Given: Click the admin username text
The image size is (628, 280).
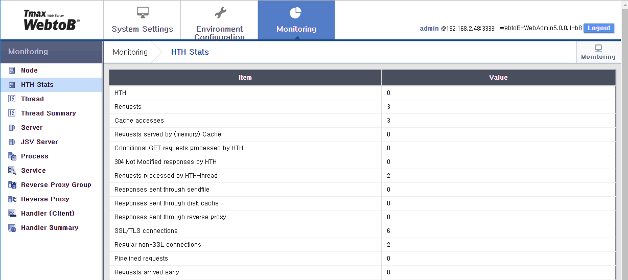Looking at the screenshot, I should point(429,29).
